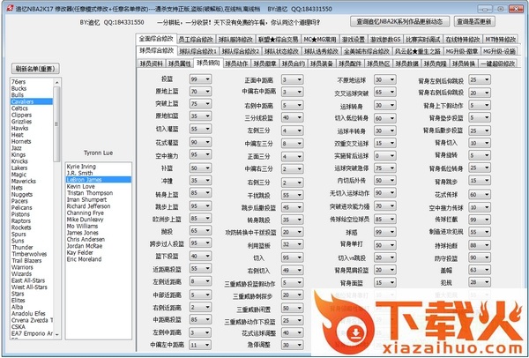Screen dimensions: 529x358
Task: Select the 76ers team in list
Action: point(19,83)
